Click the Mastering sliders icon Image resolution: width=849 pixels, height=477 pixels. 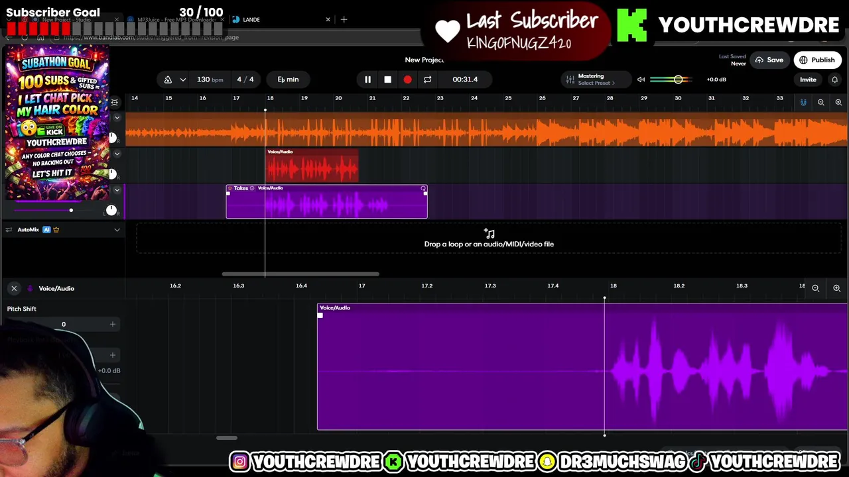pos(569,79)
